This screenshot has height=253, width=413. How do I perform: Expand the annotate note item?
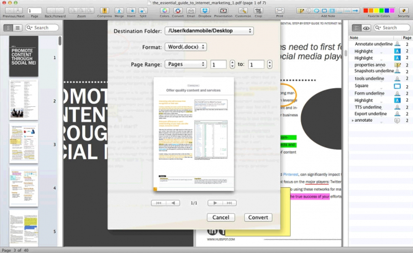point(353,121)
